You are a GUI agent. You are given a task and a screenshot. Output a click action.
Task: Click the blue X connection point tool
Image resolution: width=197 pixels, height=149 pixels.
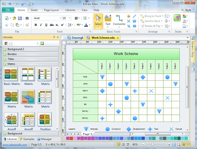point(128,21)
